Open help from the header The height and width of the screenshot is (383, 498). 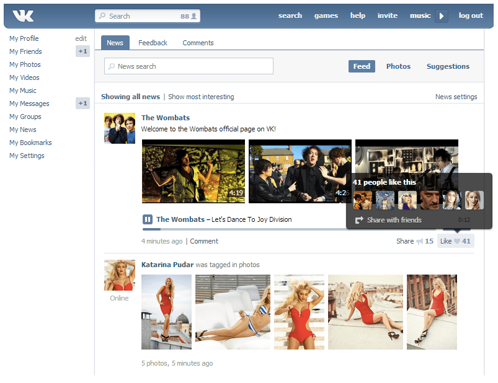(358, 15)
